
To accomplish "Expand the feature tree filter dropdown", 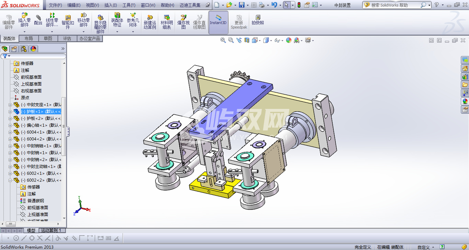I will [9, 56].
